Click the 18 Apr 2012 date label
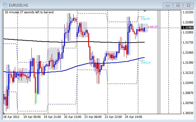 click(x=11, y=117)
